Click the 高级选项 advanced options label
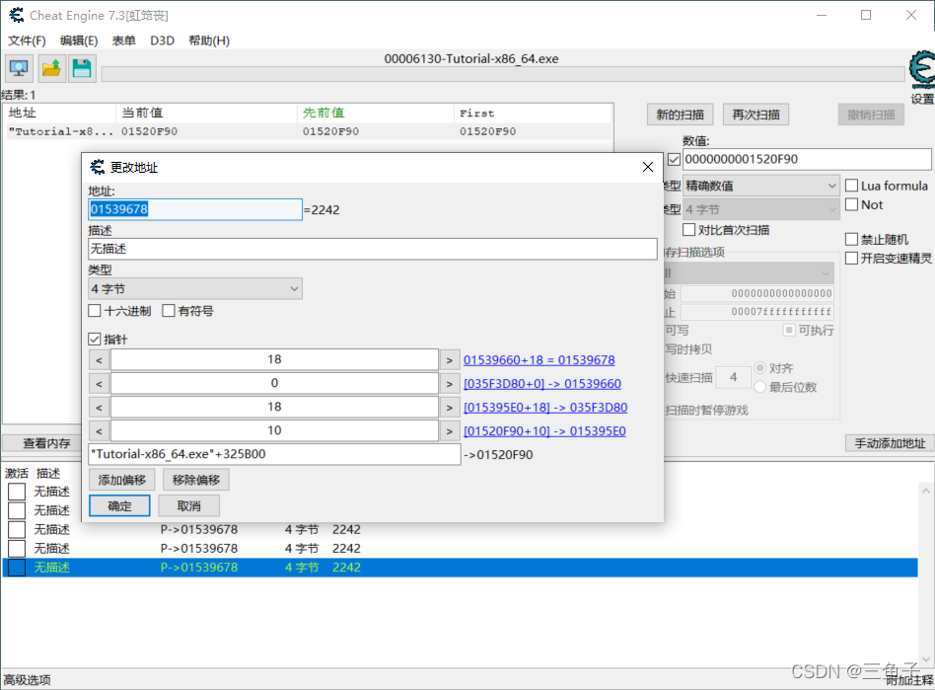The image size is (935, 690). (28, 680)
